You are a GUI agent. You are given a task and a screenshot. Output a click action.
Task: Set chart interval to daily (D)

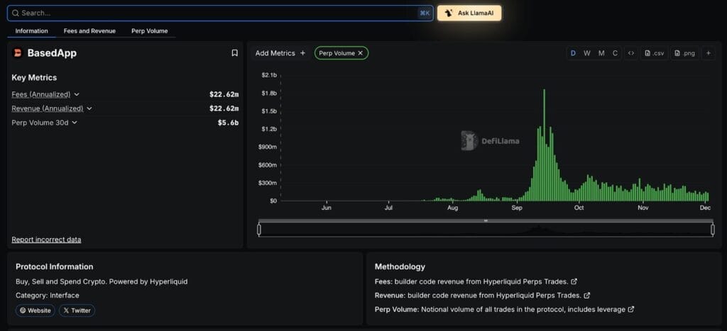[x=573, y=53]
